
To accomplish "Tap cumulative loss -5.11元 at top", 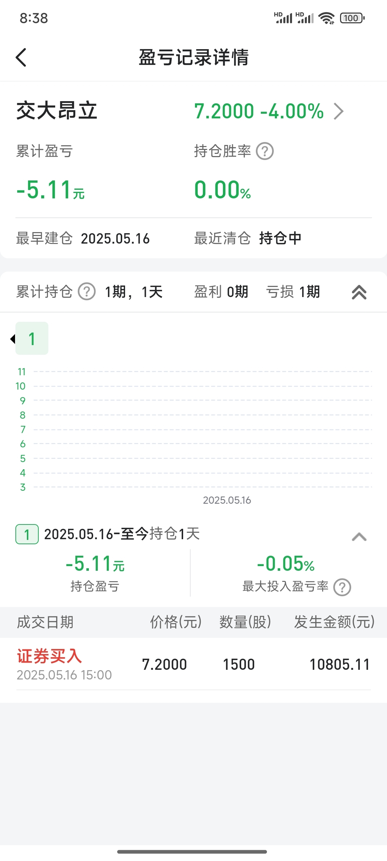I will (51, 189).
